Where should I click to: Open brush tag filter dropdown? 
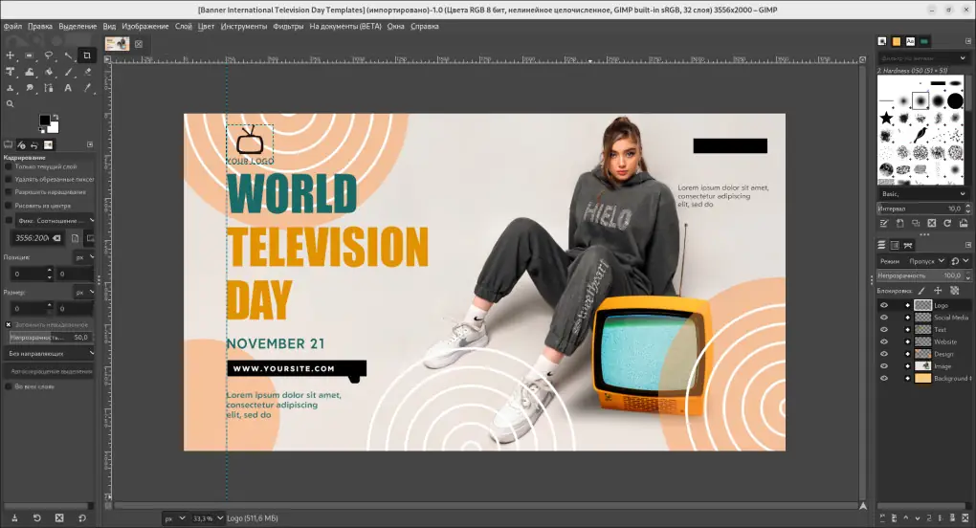963,57
